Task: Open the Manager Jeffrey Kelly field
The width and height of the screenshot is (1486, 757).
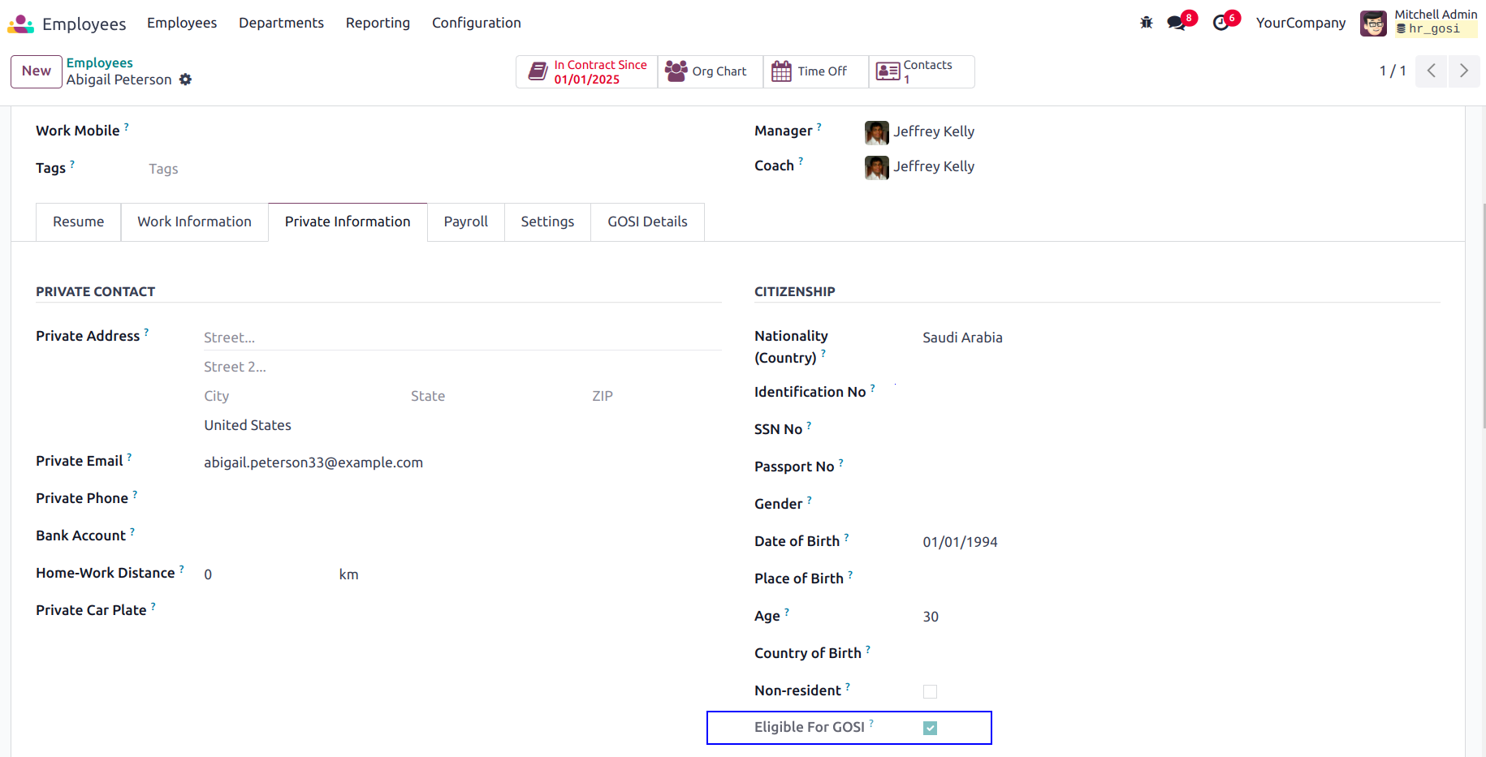Action: 1152,132
